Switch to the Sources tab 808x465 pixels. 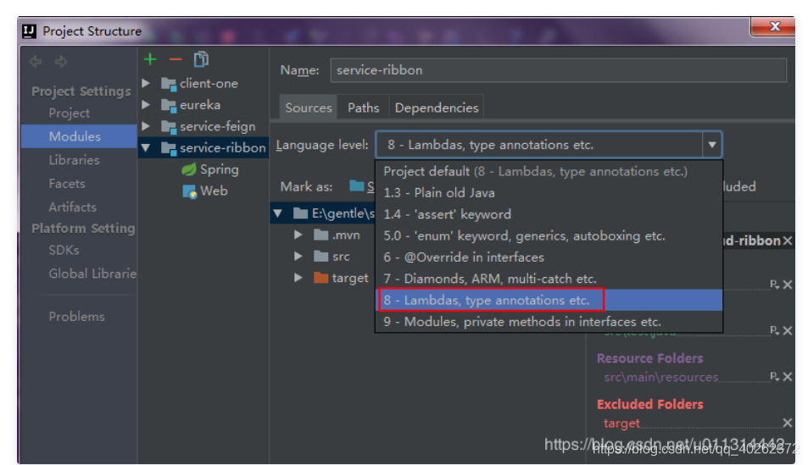click(x=309, y=108)
